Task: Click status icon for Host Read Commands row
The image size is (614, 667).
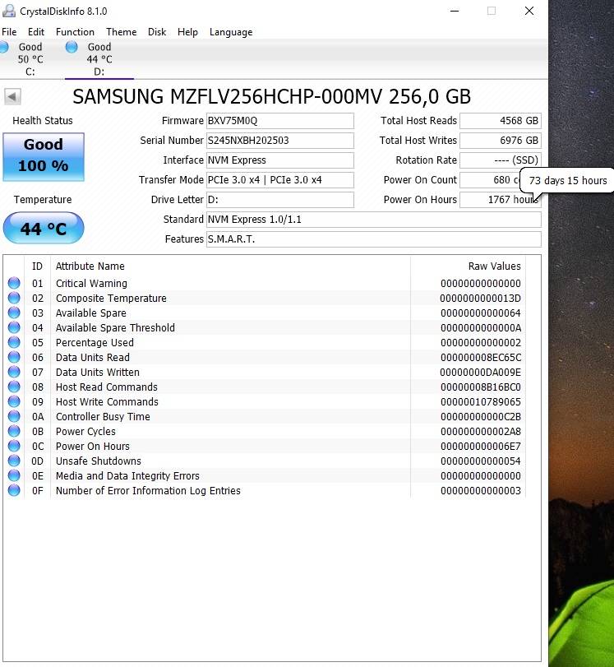Action: point(14,387)
